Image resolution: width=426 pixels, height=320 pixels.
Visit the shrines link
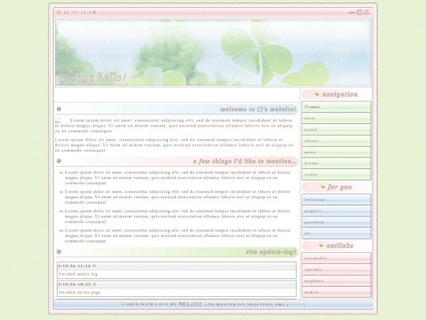click(x=336, y=141)
